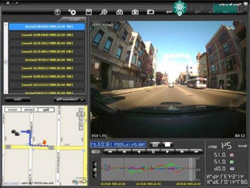
Task: Pause playback with the pause button
Action: point(153,152)
